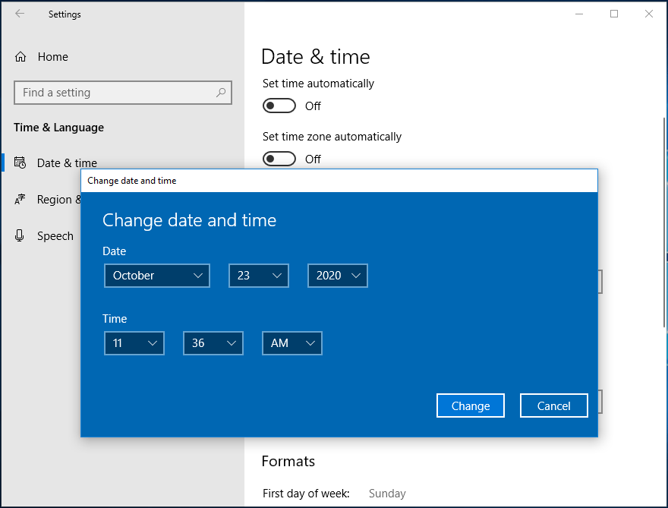The width and height of the screenshot is (668, 508).
Task: Open the year dropdown showing 2020
Action: [337, 276]
